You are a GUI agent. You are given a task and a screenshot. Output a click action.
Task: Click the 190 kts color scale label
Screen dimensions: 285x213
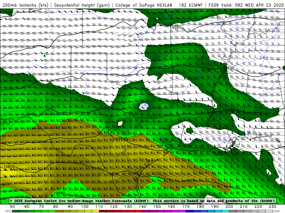[x=215, y=207]
